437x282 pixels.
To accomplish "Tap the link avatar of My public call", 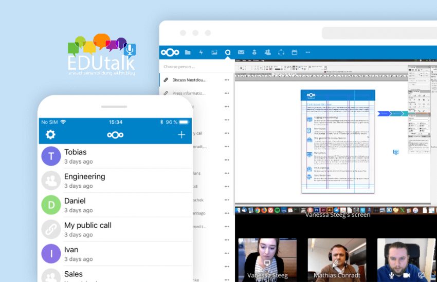I will [51, 230].
